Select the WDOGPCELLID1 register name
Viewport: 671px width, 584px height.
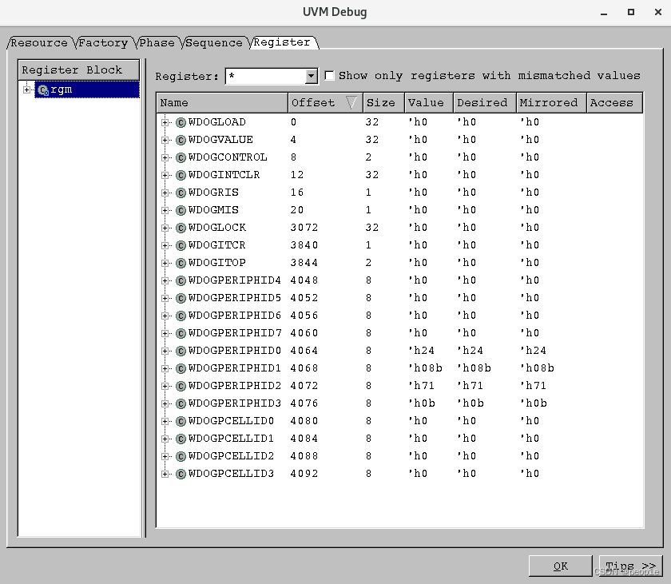point(231,439)
